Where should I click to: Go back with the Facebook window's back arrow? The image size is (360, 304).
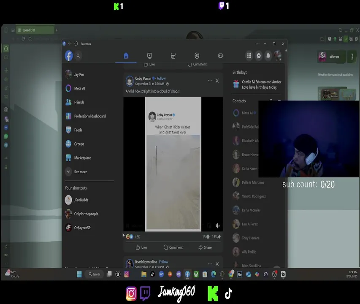pos(70,43)
